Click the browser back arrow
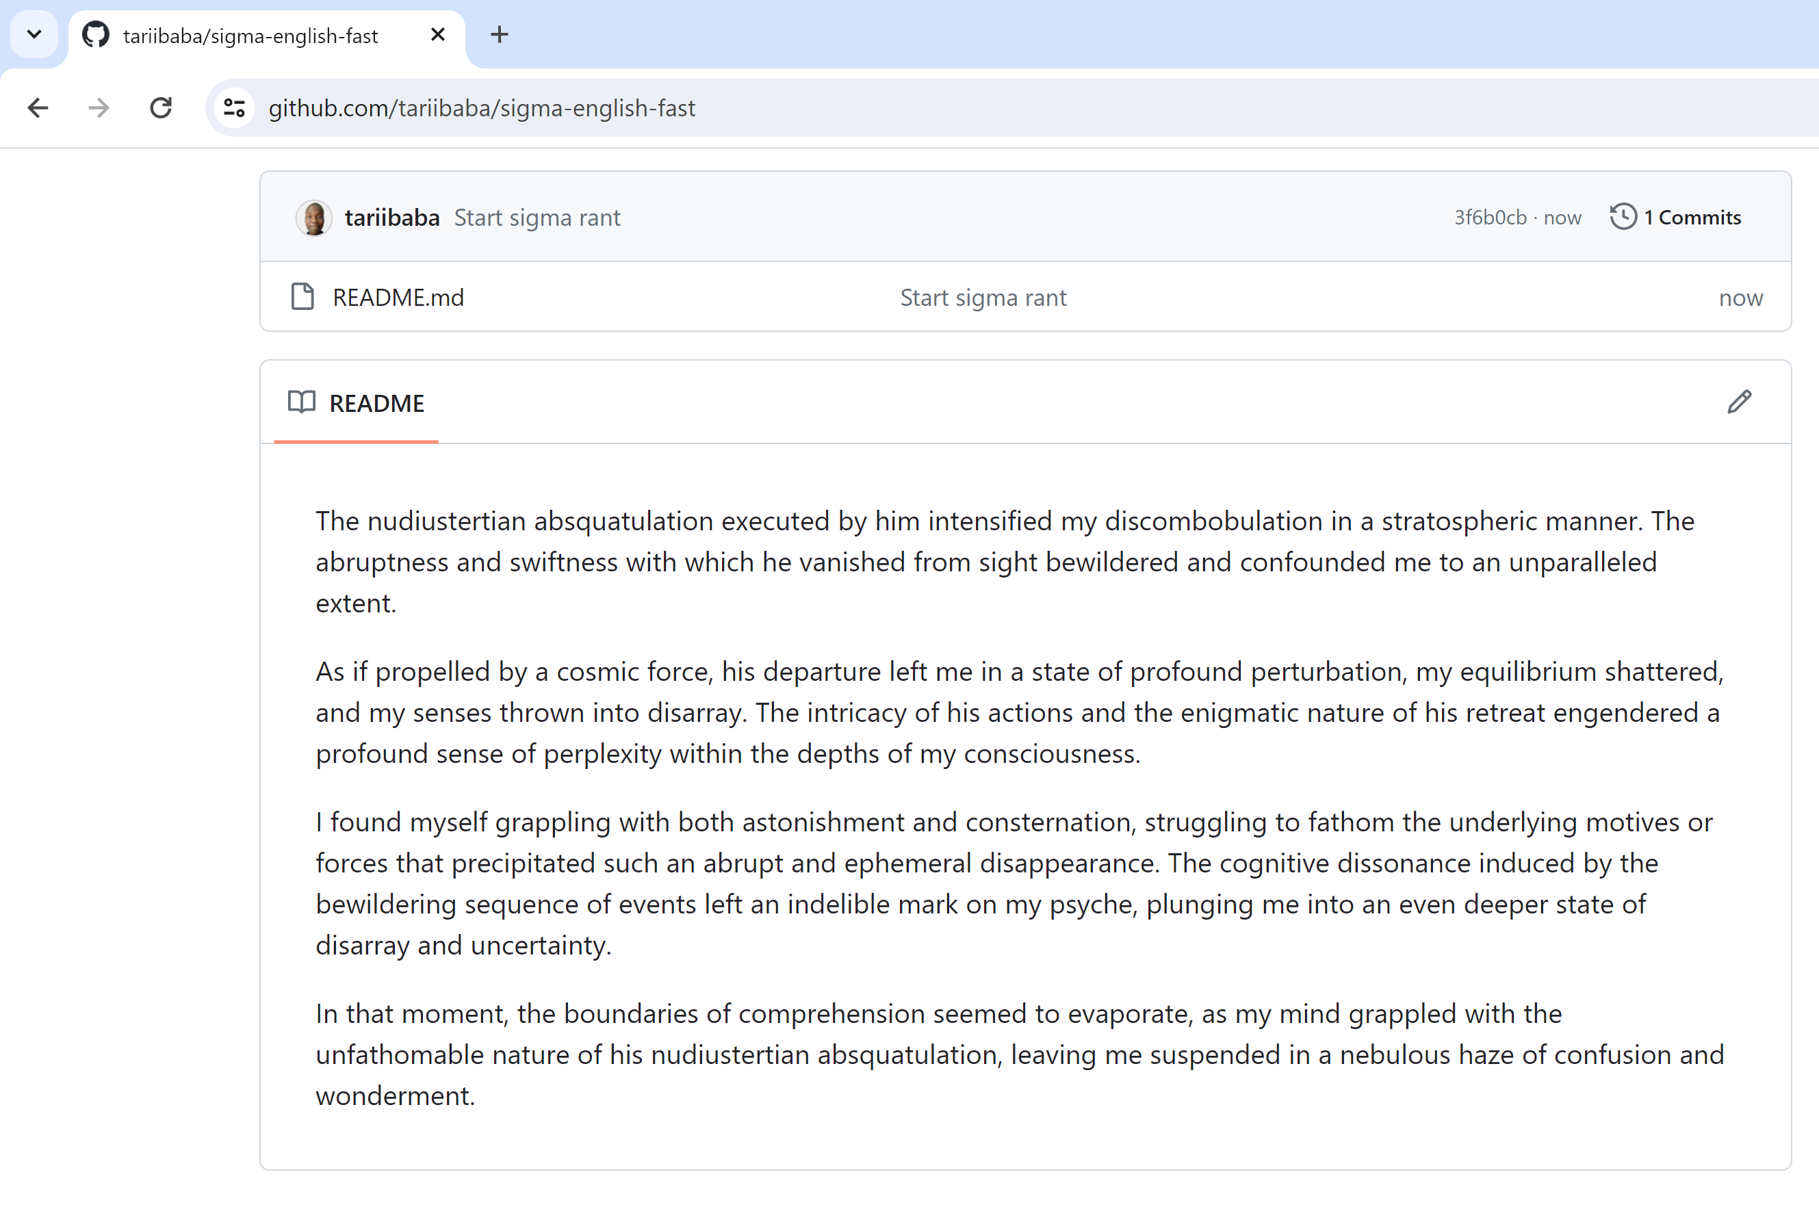 38,108
